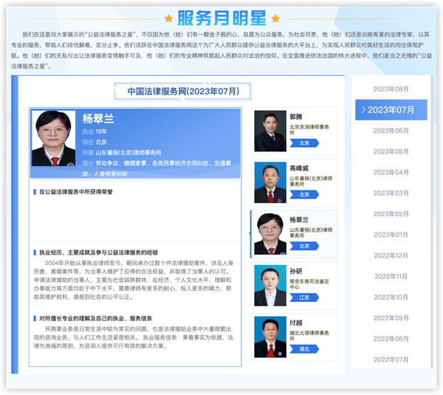Click 北京京润律师事务所 under 郭腾
The height and width of the screenshot is (395, 443).
tap(309, 130)
